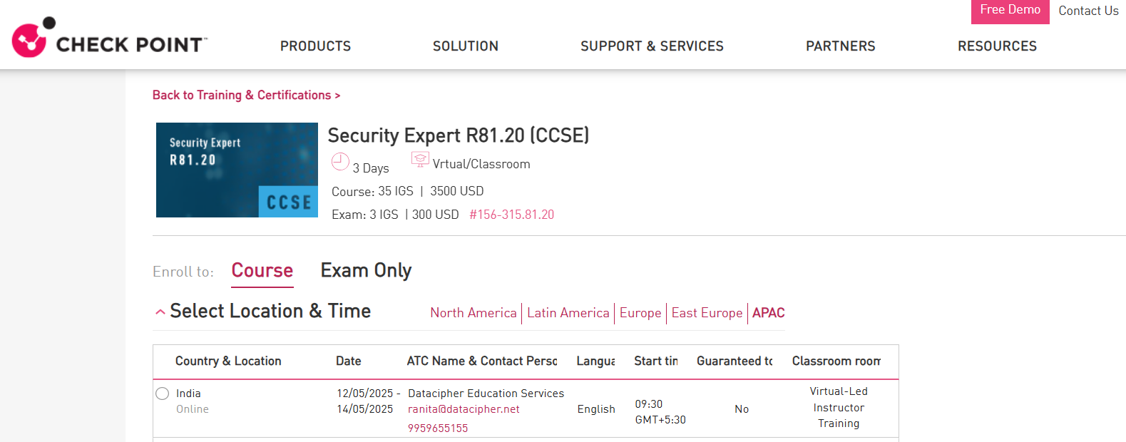
Task: Collapse the Select Location & Time section
Action: coord(160,312)
